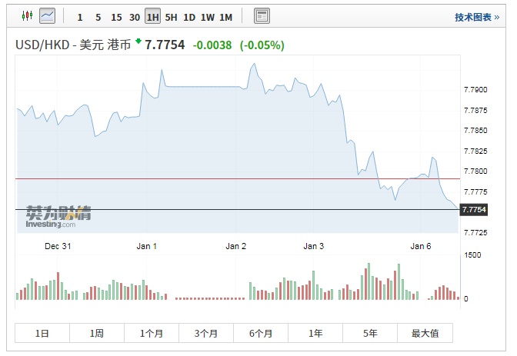The height and width of the screenshot is (356, 517).
Task: Set the chart interval to 15 minutes
Action: click(x=116, y=17)
